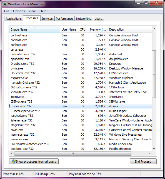
Task: Open the Options menu
Action: pos(19,11)
